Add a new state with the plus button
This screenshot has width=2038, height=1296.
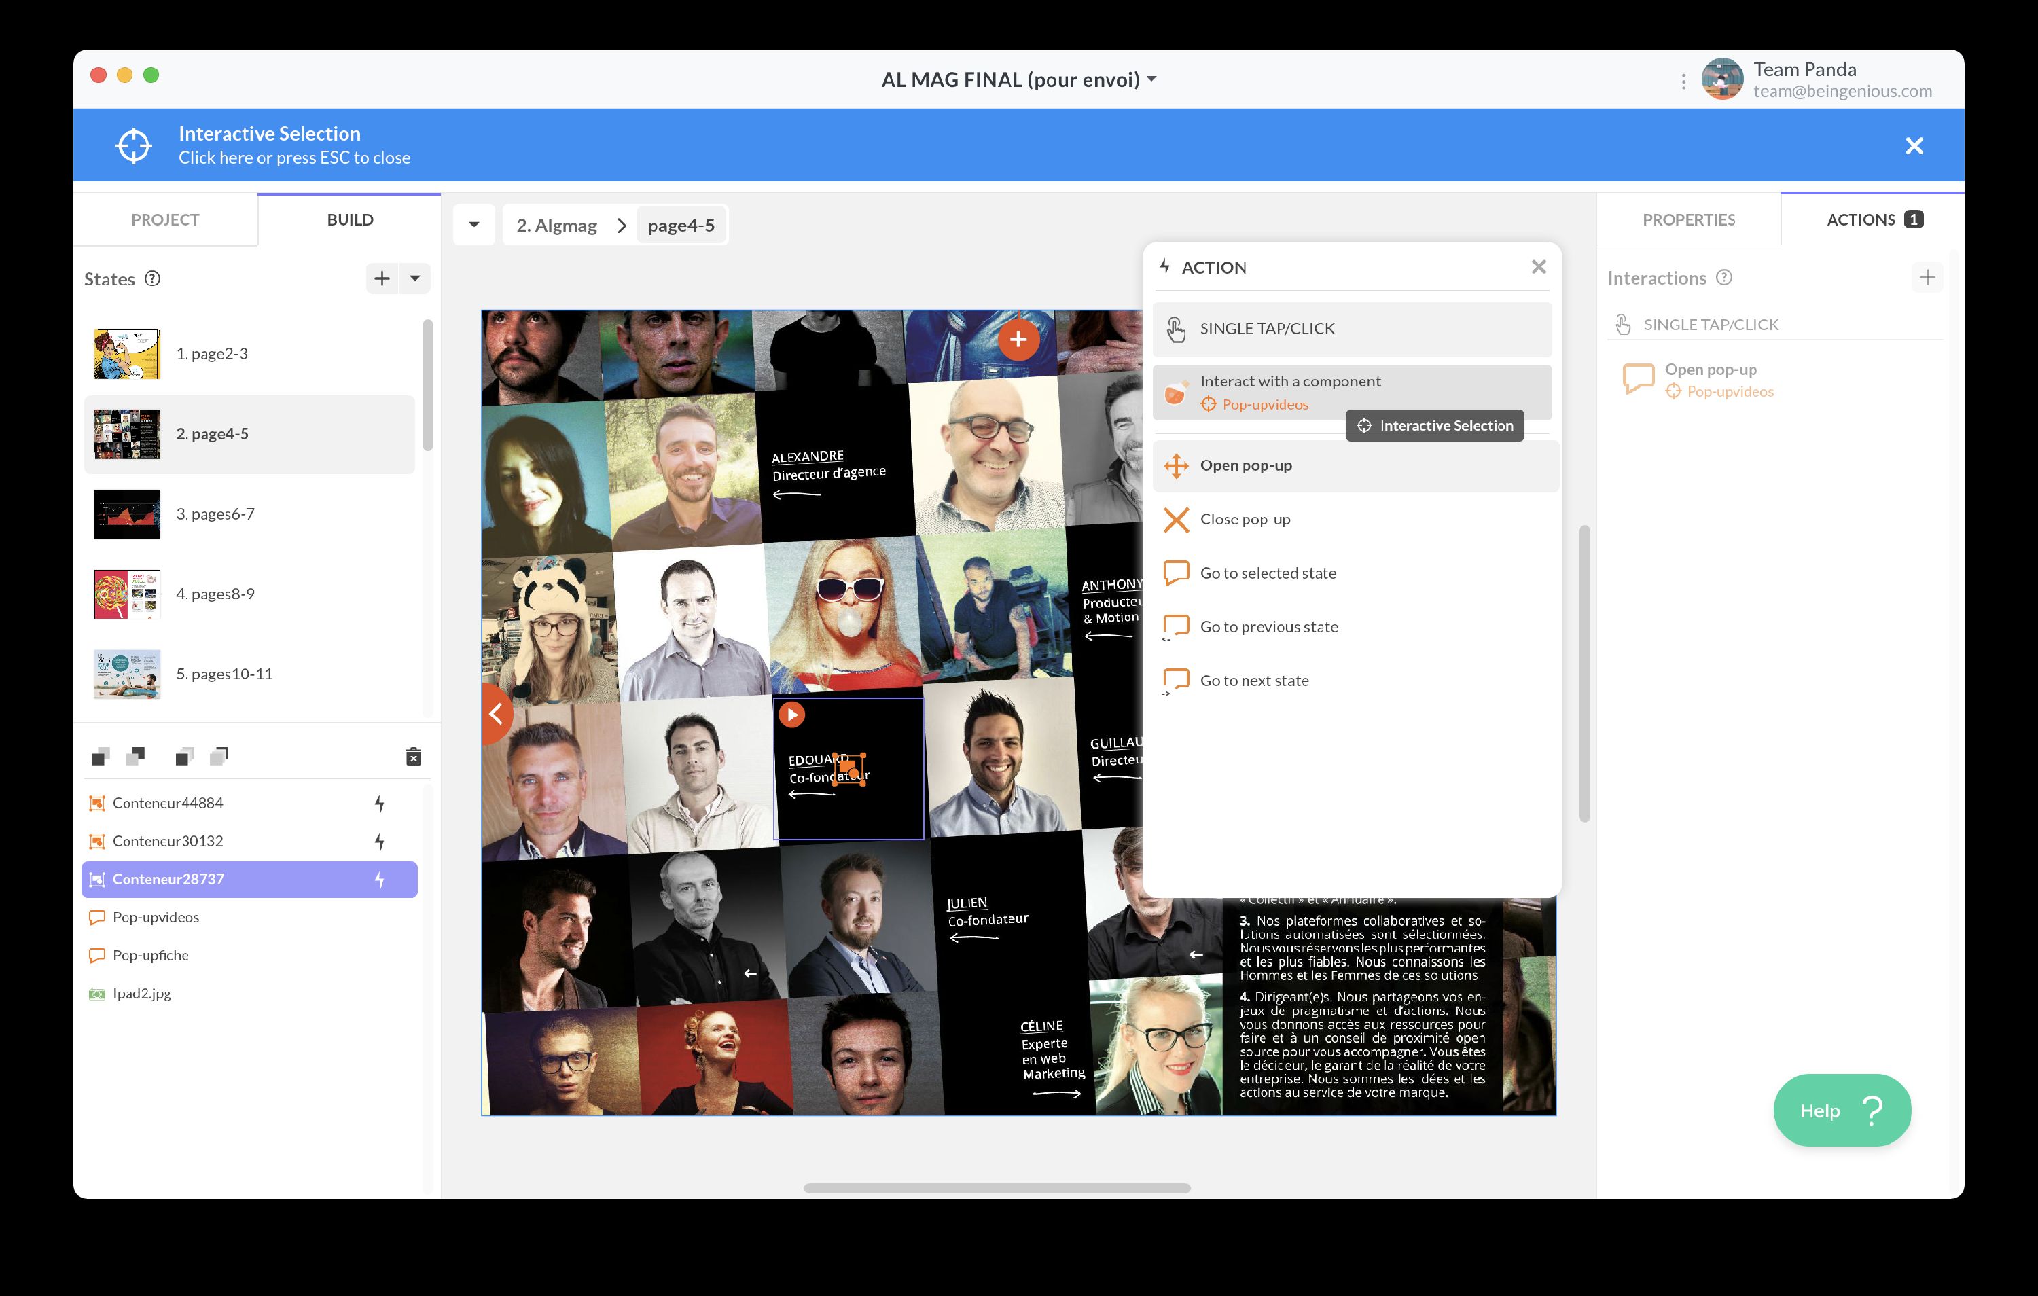pos(381,278)
